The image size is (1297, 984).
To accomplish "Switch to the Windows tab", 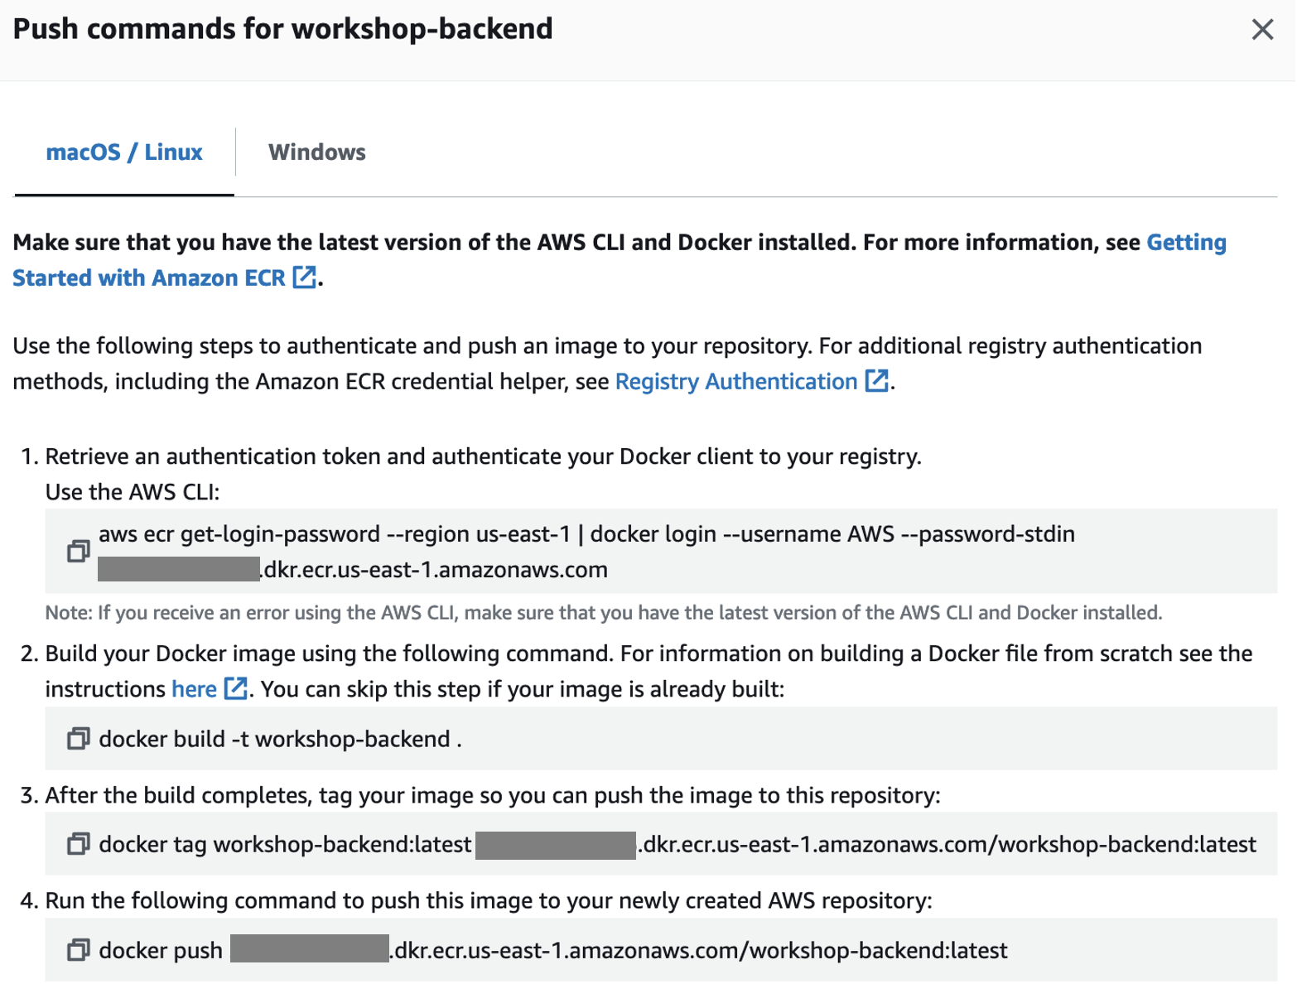I will [316, 152].
